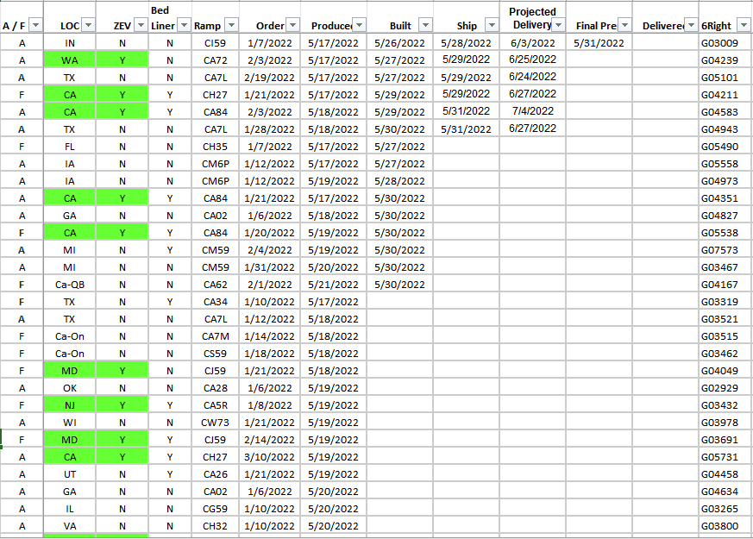
Task: Open the Produced column filter dropdown
Action: [359, 25]
